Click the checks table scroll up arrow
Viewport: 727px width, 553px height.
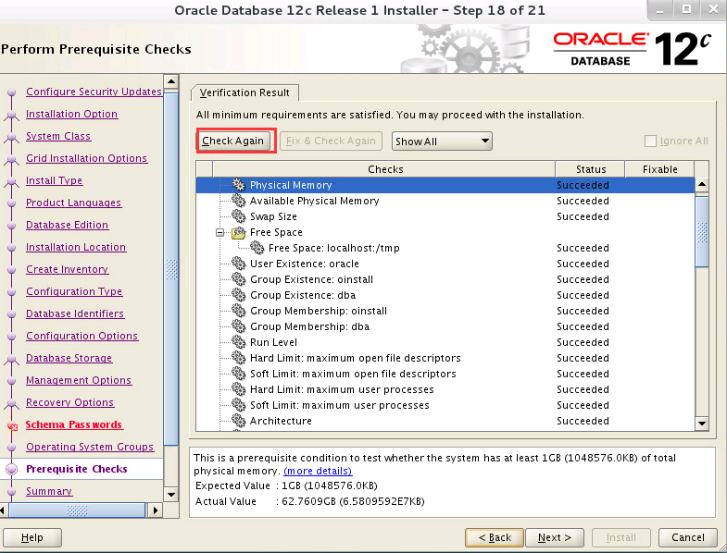[x=702, y=185]
